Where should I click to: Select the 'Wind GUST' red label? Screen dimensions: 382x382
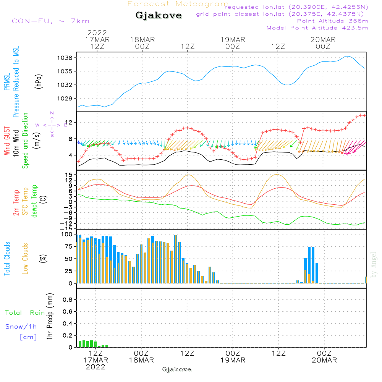pos(7,141)
